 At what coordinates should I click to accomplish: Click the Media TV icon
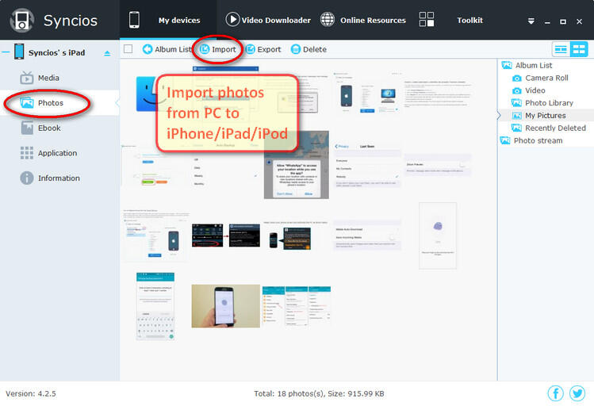pyautogui.click(x=26, y=78)
